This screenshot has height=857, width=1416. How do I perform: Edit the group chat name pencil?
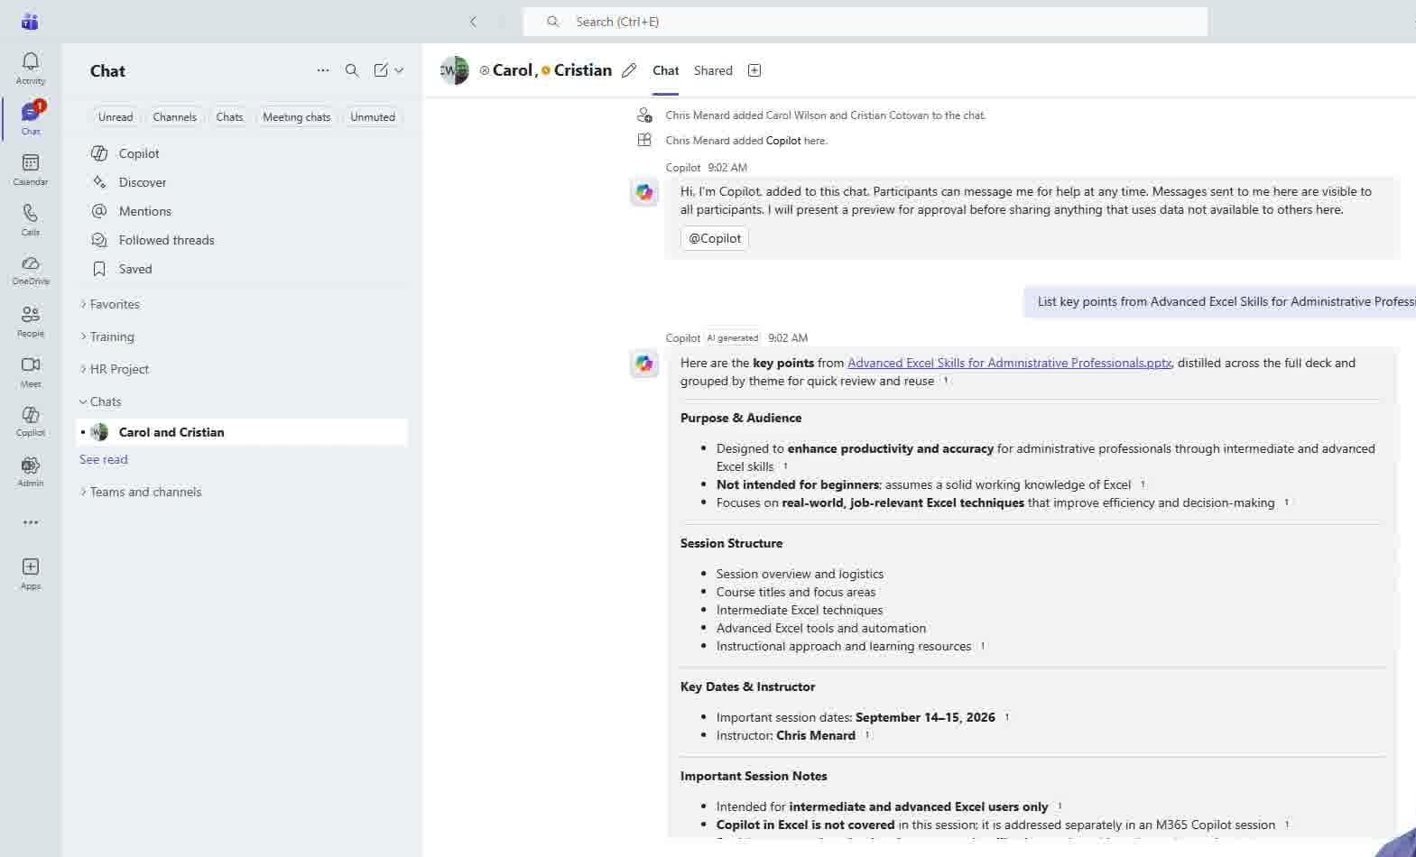629,70
